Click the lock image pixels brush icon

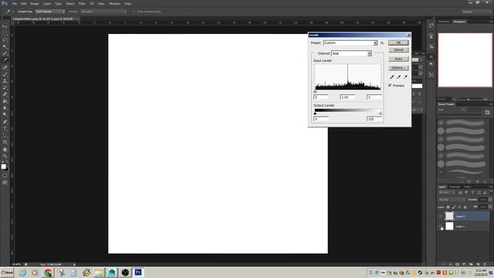pyautogui.click(x=454, y=207)
